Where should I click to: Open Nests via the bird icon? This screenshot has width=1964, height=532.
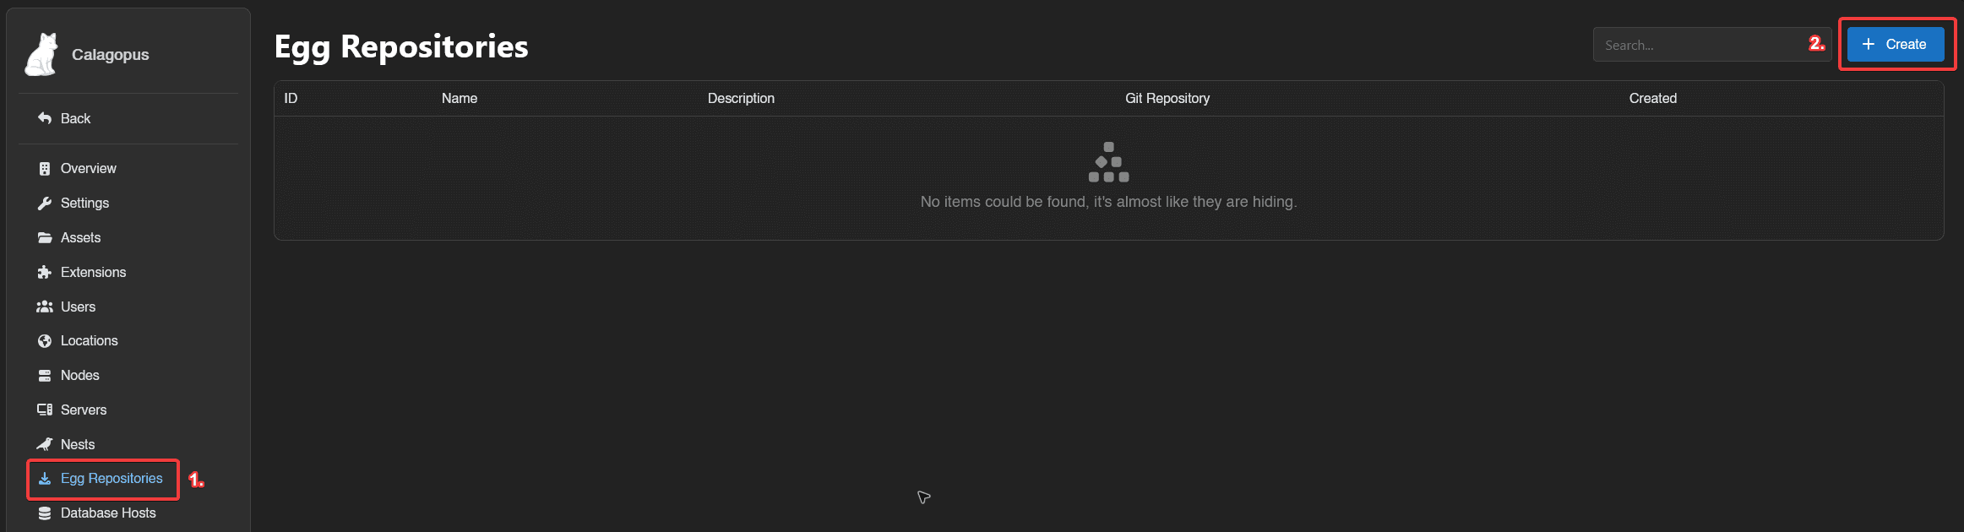pyautogui.click(x=45, y=443)
